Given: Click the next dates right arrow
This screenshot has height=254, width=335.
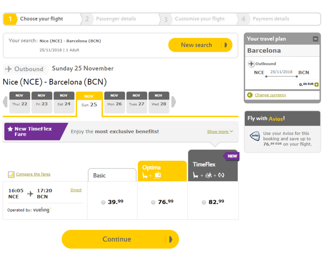Looking at the screenshot, I should (174, 102).
